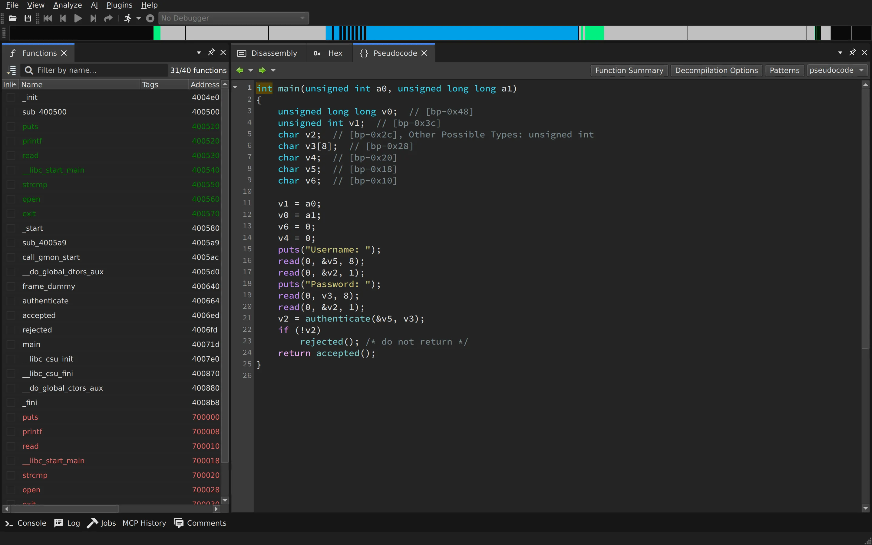Click in the Filter by name field

(94, 70)
